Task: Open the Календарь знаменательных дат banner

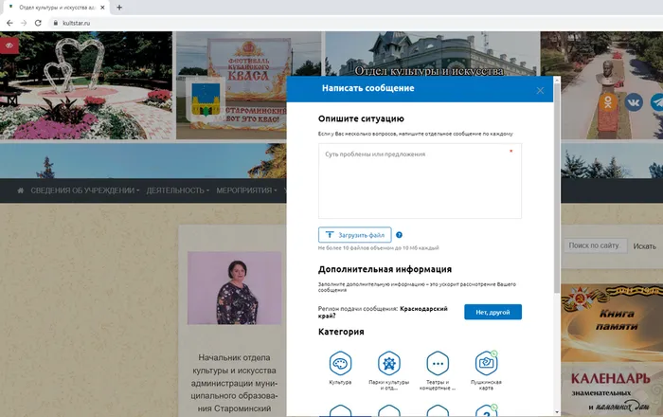Action: click(612, 390)
